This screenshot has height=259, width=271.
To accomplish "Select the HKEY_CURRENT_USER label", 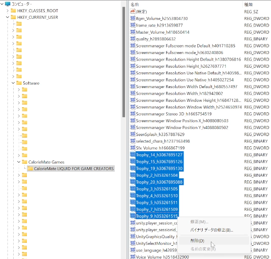I will pos(38,17).
